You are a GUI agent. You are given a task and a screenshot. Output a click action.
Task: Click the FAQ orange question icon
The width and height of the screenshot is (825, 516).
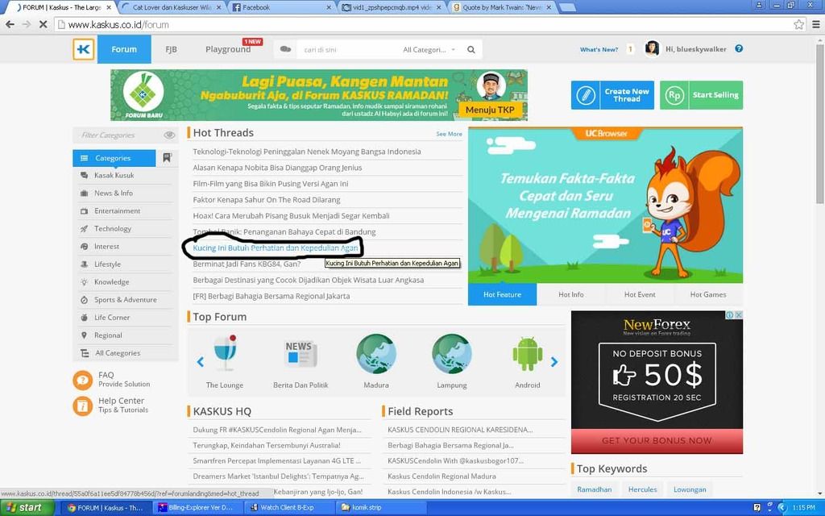83,380
